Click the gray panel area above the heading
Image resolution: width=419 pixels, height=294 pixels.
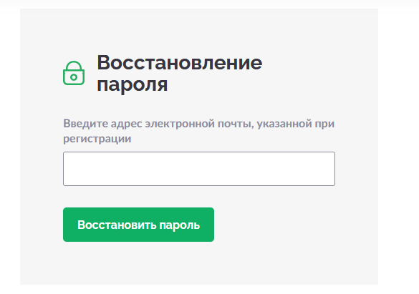coord(199,31)
